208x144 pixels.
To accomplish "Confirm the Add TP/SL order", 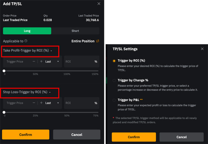I will tap(26, 134).
